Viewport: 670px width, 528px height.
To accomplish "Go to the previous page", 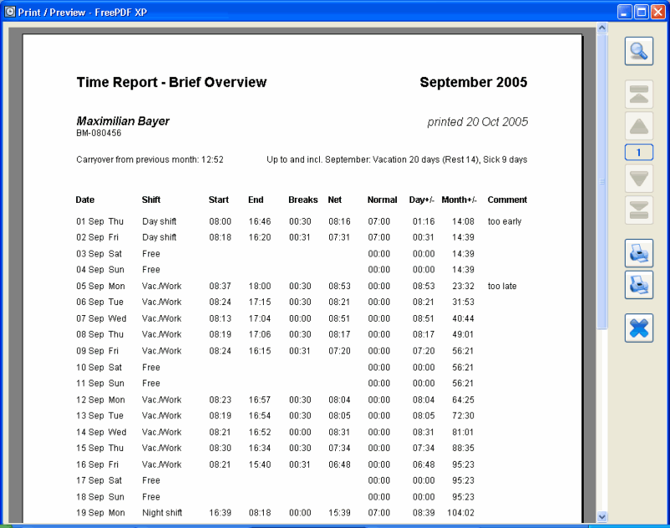I will tap(639, 127).
